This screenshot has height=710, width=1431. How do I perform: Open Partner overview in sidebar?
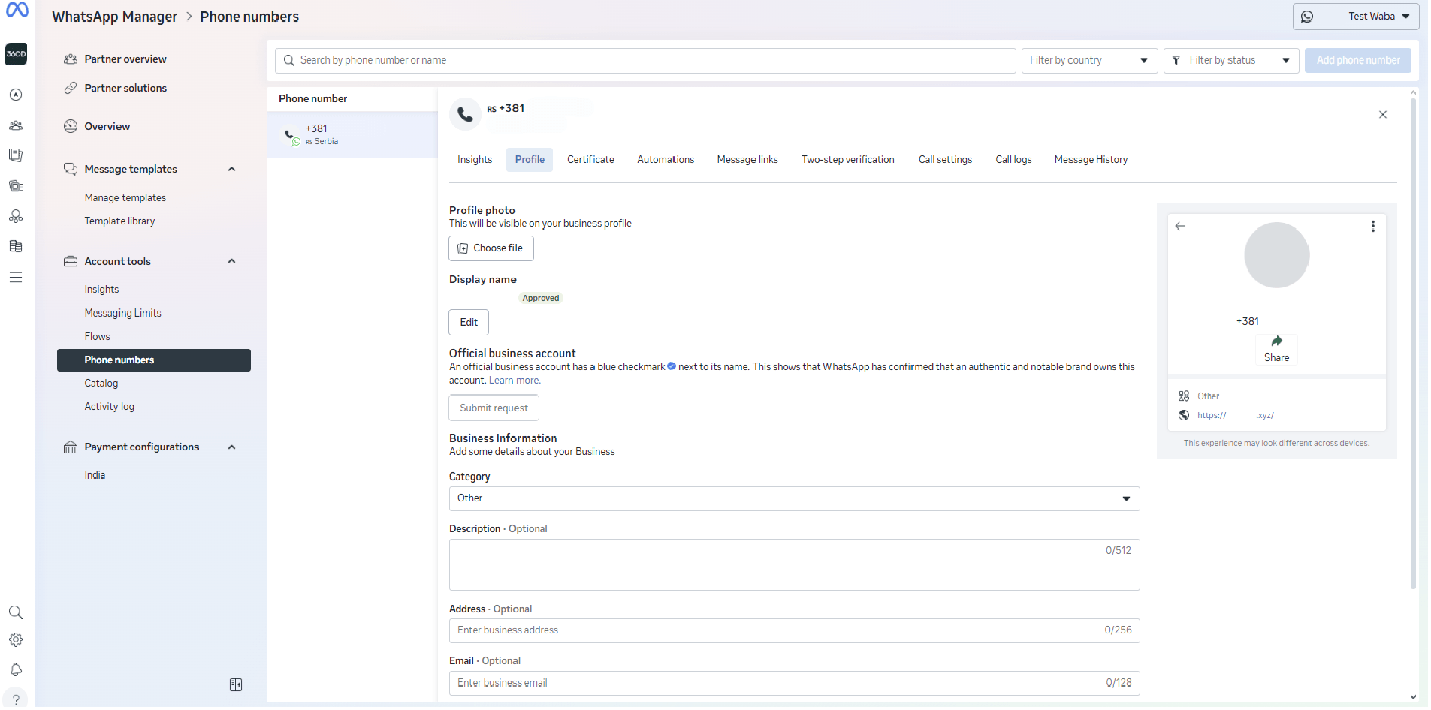(x=125, y=59)
